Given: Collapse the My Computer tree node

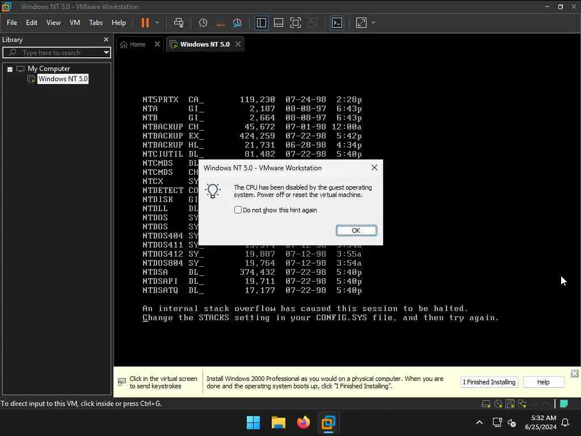Looking at the screenshot, I should point(10,69).
